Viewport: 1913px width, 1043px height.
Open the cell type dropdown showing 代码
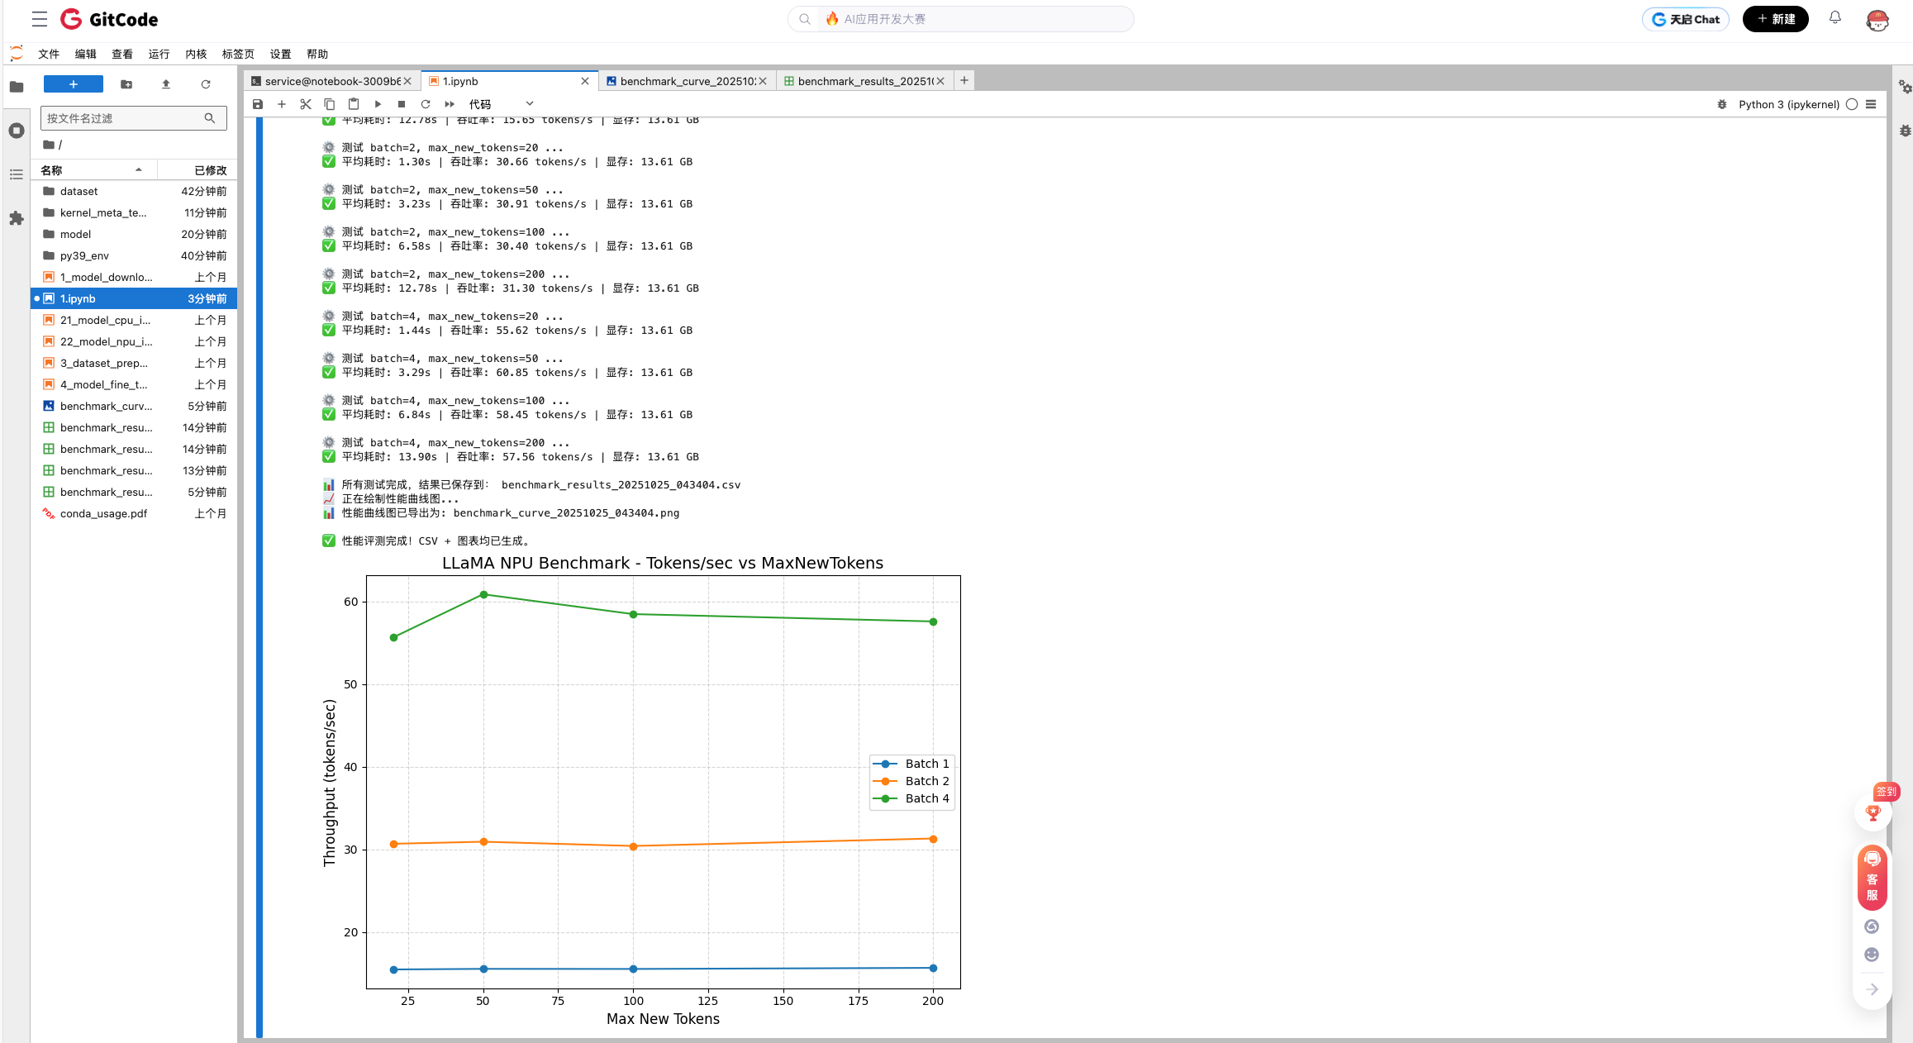(x=501, y=104)
